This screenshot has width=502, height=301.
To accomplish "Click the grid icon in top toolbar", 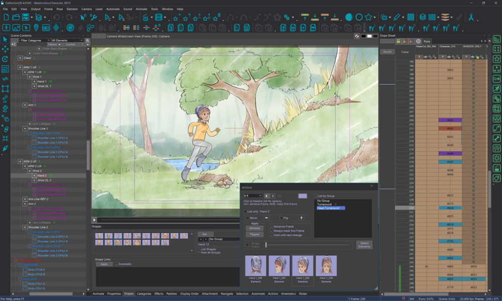I will 411,18.
